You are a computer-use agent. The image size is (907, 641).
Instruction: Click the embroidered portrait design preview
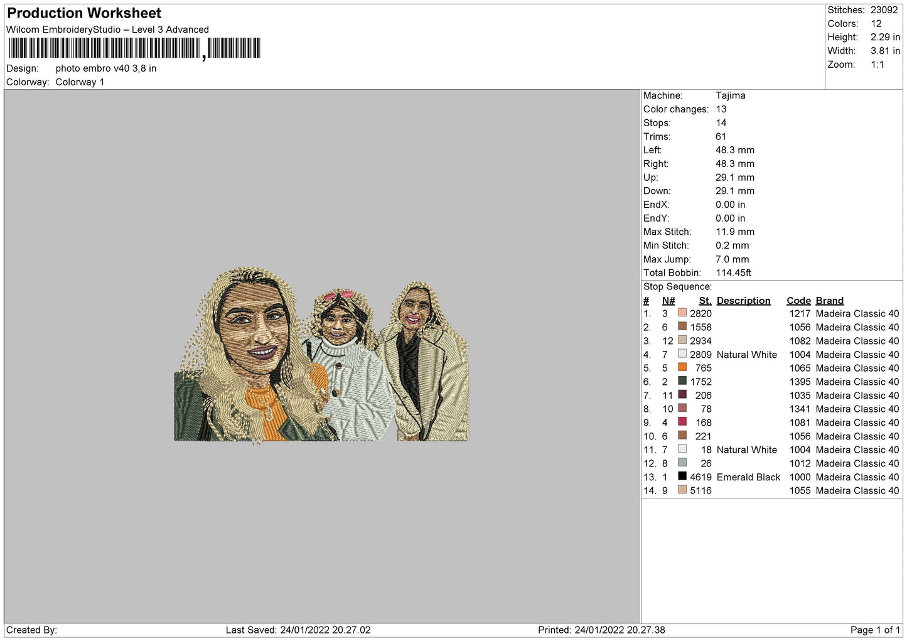321,355
